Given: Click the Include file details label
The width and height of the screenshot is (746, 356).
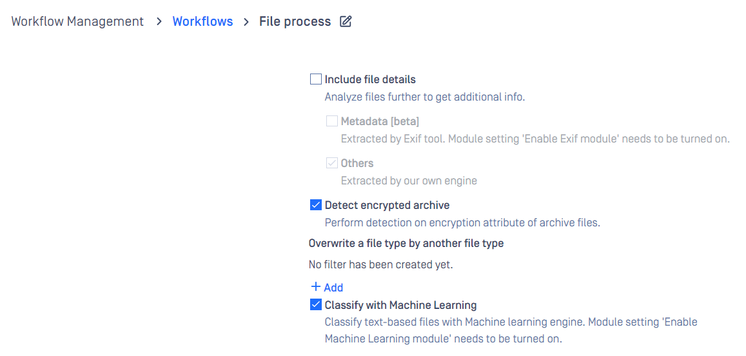Looking at the screenshot, I should pyautogui.click(x=370, y=79).
